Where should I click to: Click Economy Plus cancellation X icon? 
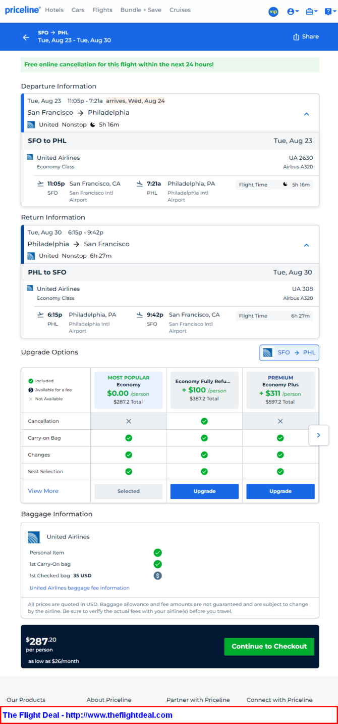point(280,421)
